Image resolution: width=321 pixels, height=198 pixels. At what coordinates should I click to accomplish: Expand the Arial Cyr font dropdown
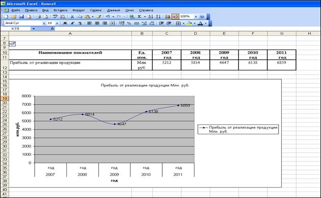coord(44,23)
